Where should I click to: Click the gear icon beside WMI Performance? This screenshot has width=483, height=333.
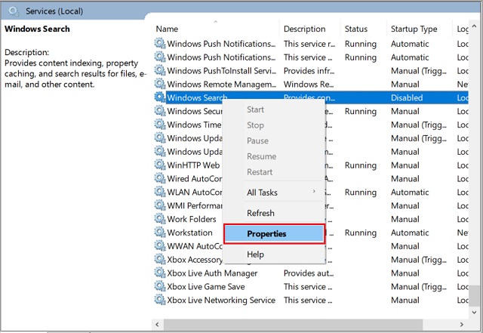(x=159, y=205)
